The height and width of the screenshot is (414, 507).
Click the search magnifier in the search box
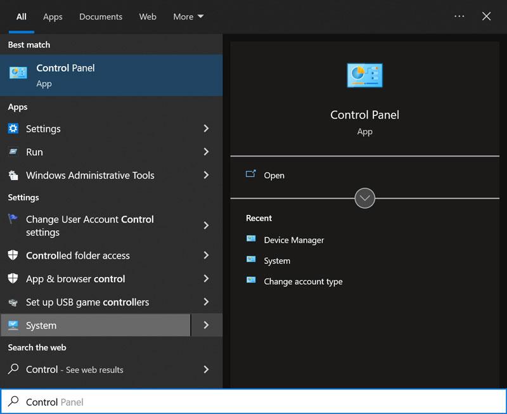[13, 401]
